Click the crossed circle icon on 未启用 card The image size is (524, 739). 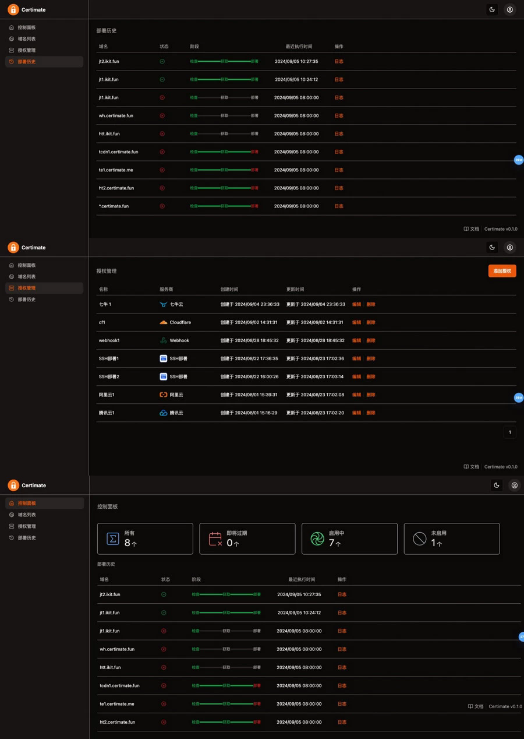click(x=420, y=539)
